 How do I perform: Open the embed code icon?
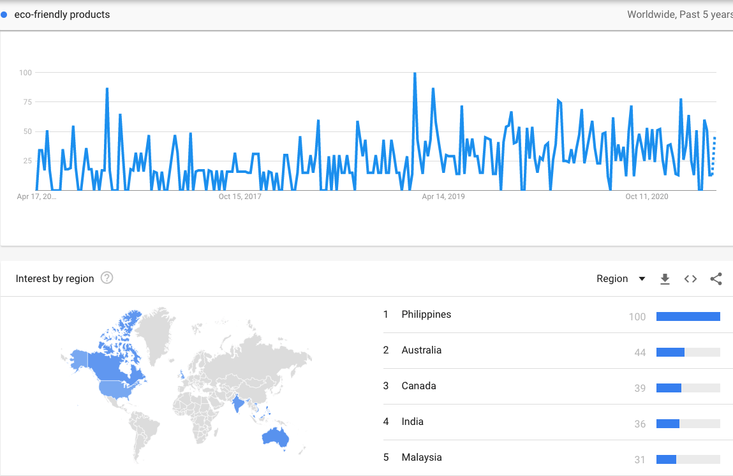[x=690, y=279]
